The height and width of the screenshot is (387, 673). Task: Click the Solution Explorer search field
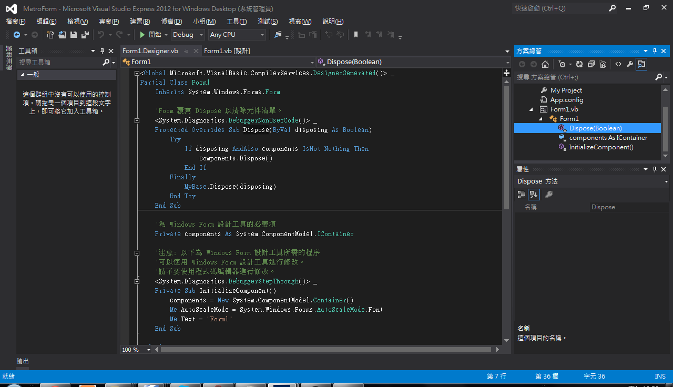pyautogui.click(x=584, y=77)
